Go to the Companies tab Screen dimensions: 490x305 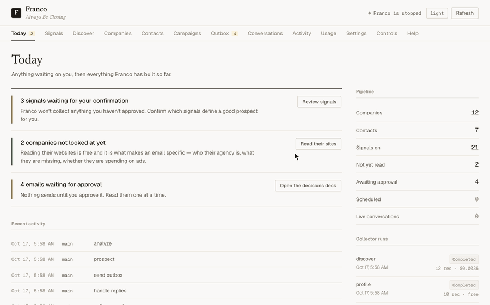(118, 33)
